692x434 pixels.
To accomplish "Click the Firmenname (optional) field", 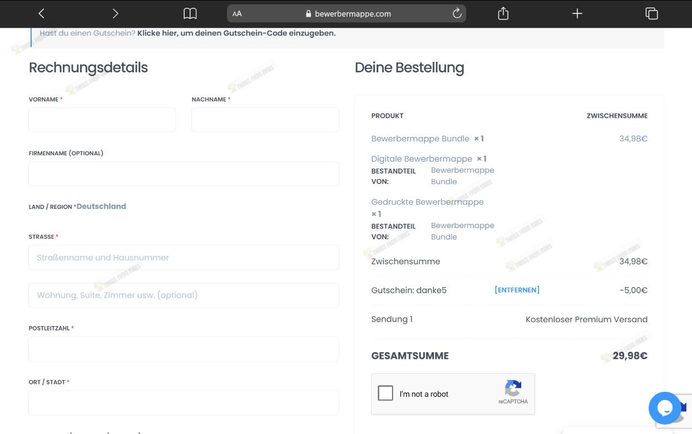I will (x=184, y=174).
